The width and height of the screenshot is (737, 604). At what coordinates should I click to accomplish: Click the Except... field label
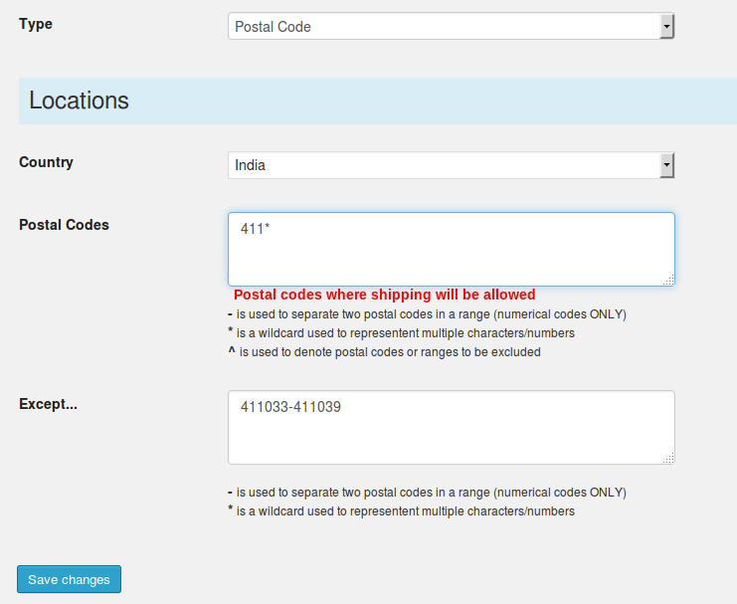48,404
